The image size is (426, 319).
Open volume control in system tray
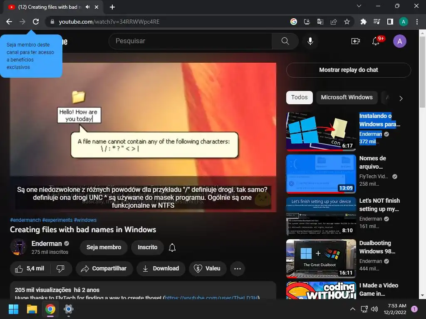tap(374, 309)
